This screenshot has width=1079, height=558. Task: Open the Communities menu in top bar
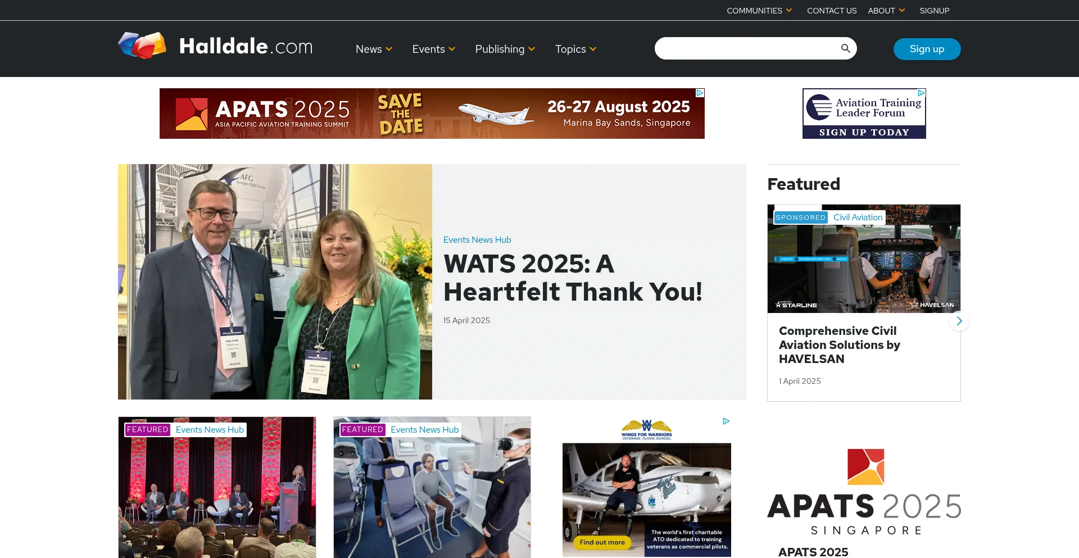[x=759, y=11]
